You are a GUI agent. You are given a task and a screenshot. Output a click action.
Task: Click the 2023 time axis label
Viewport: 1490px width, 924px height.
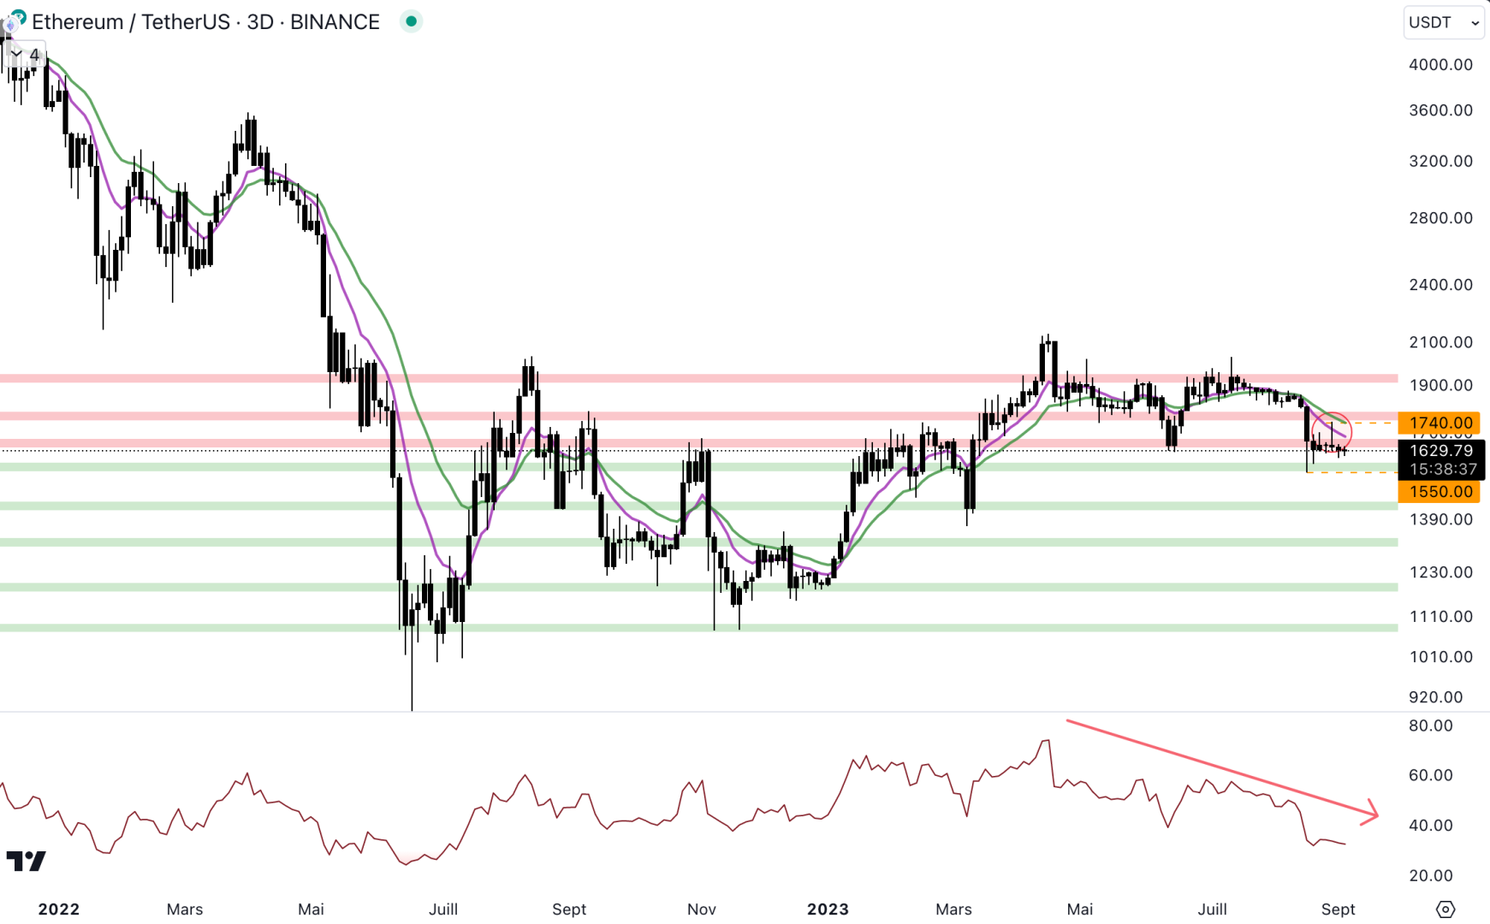click(828, 909)
